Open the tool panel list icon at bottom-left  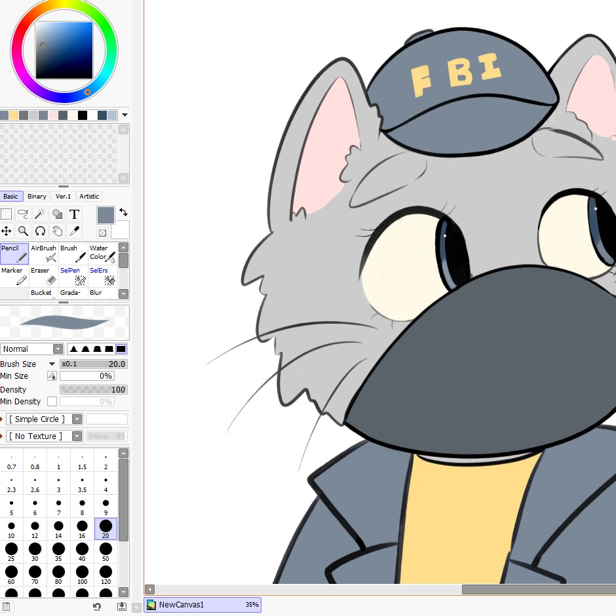click(x=7, y=607)
